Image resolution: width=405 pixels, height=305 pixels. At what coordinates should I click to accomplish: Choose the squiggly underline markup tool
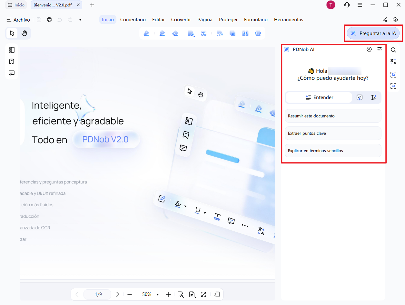coord(162,33)
